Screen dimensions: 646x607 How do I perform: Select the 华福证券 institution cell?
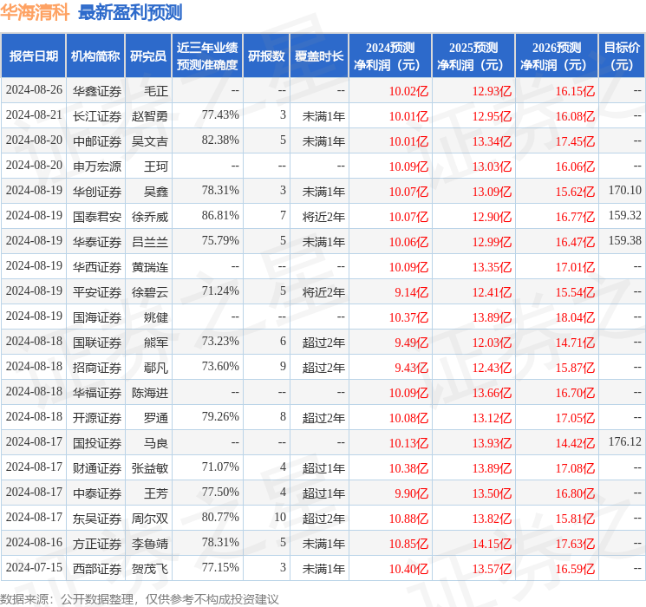coord(97,393)
